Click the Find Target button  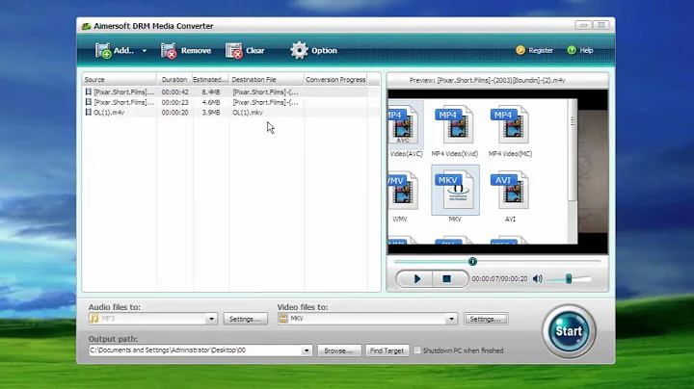(x=387, y=350)
